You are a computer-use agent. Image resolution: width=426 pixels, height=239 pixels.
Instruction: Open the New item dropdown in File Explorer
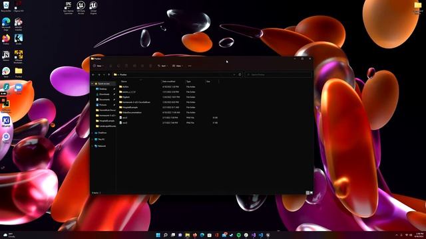[x=98, y=66]
